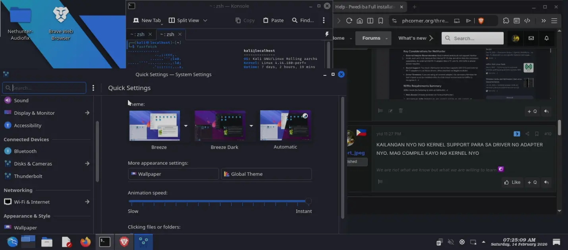Screen dimensions: 568x250
Task: Open user avatar menu on phcorner
Action: [x=516, y=38]
